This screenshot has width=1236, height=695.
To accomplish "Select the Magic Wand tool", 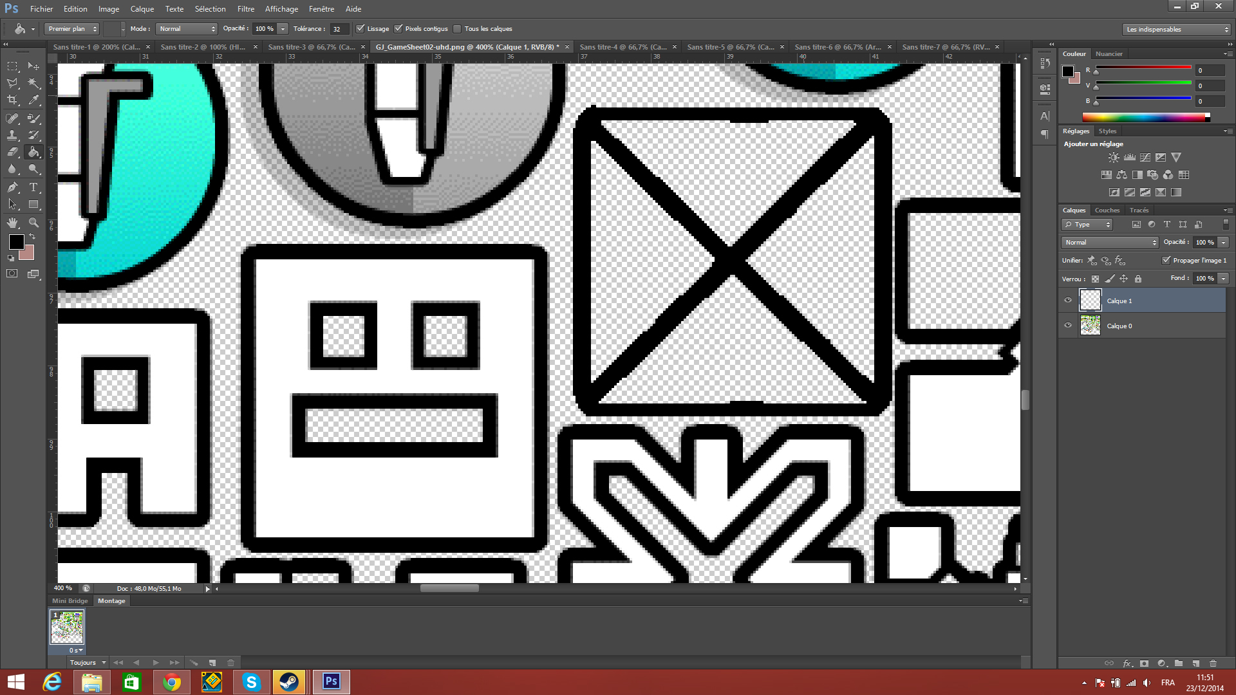I will pyautogui.click(x=33, y=83).
